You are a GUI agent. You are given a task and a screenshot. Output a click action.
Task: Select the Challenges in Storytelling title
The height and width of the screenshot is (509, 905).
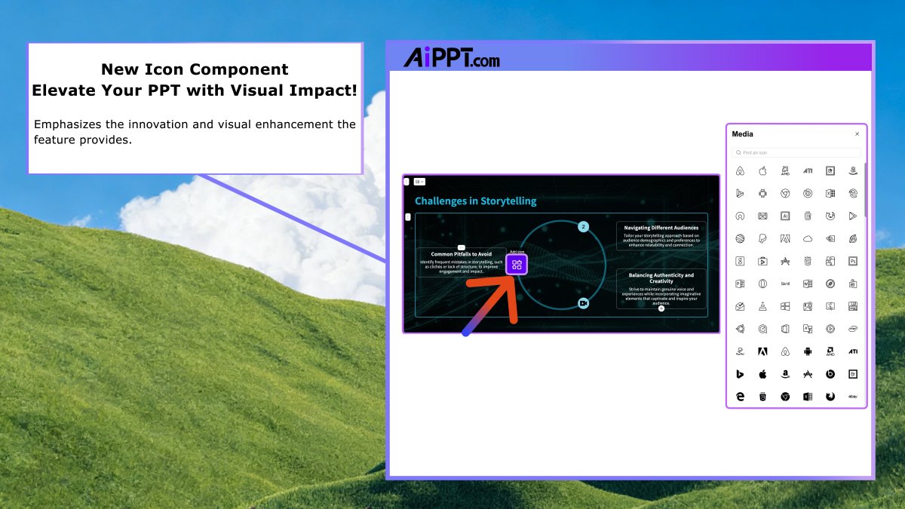point(476,201)
